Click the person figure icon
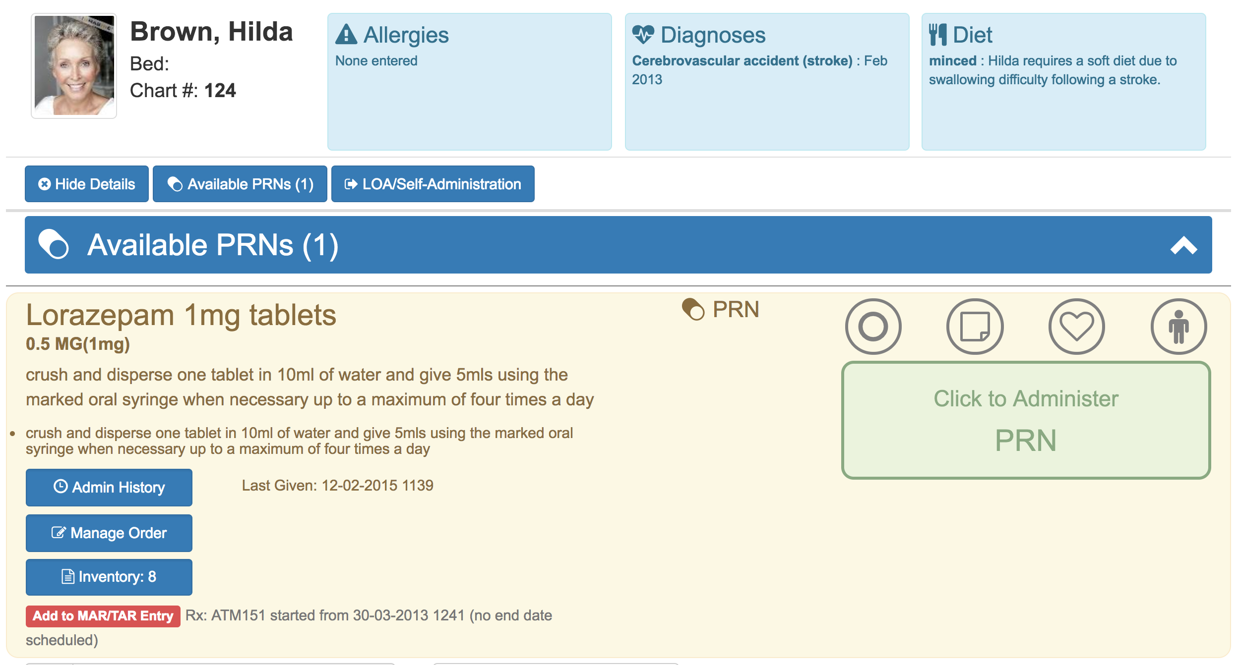Image resolution: width=1239 pixels, height=665 pixels. point(1178,327)
